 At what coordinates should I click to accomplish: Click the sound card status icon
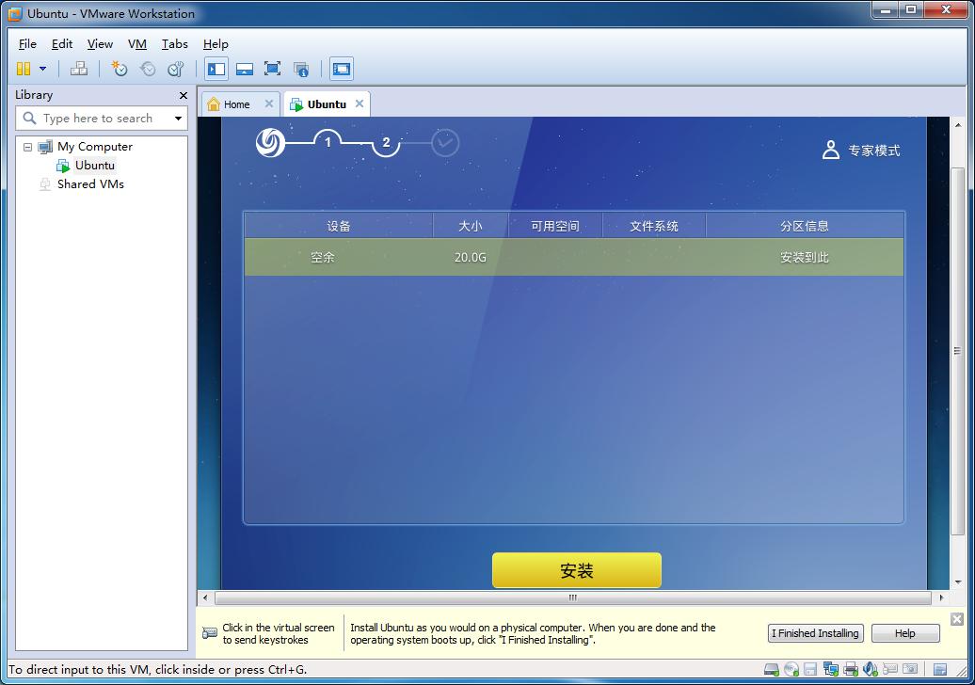(x=871, y=669)
